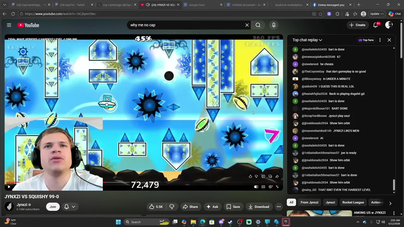Go to the YouTube home logo
This screenshot has width=404, height=227.
(28, 25)
